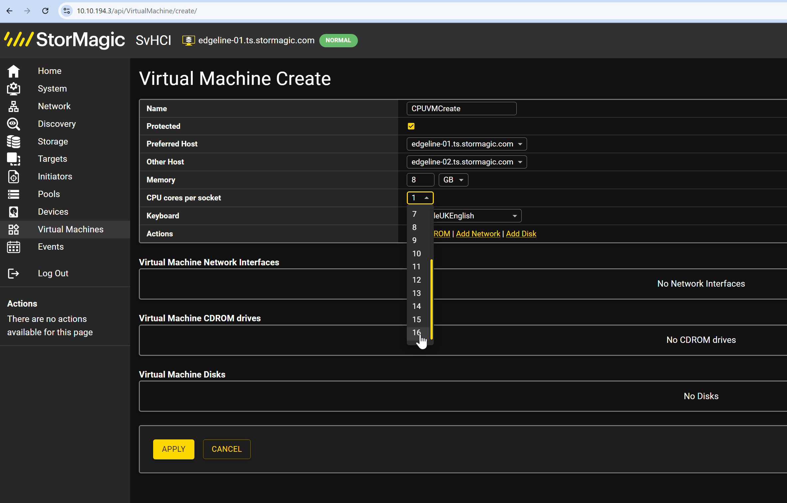Viewport: 787px width, 503px height.
Task: Click the Storage stacked disks icon
Action: click(14, 142)
